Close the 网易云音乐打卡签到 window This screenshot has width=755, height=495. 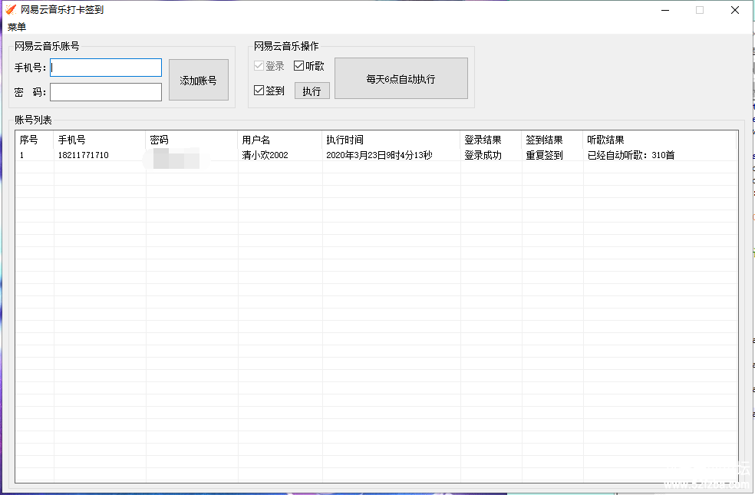(x=735, y=10)
